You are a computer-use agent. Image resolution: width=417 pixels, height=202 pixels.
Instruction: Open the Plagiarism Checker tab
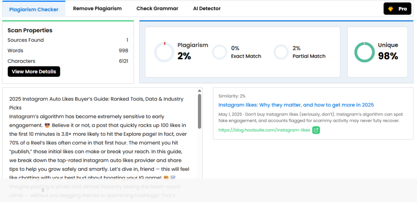pyautogui.click(x=34, y=9)
